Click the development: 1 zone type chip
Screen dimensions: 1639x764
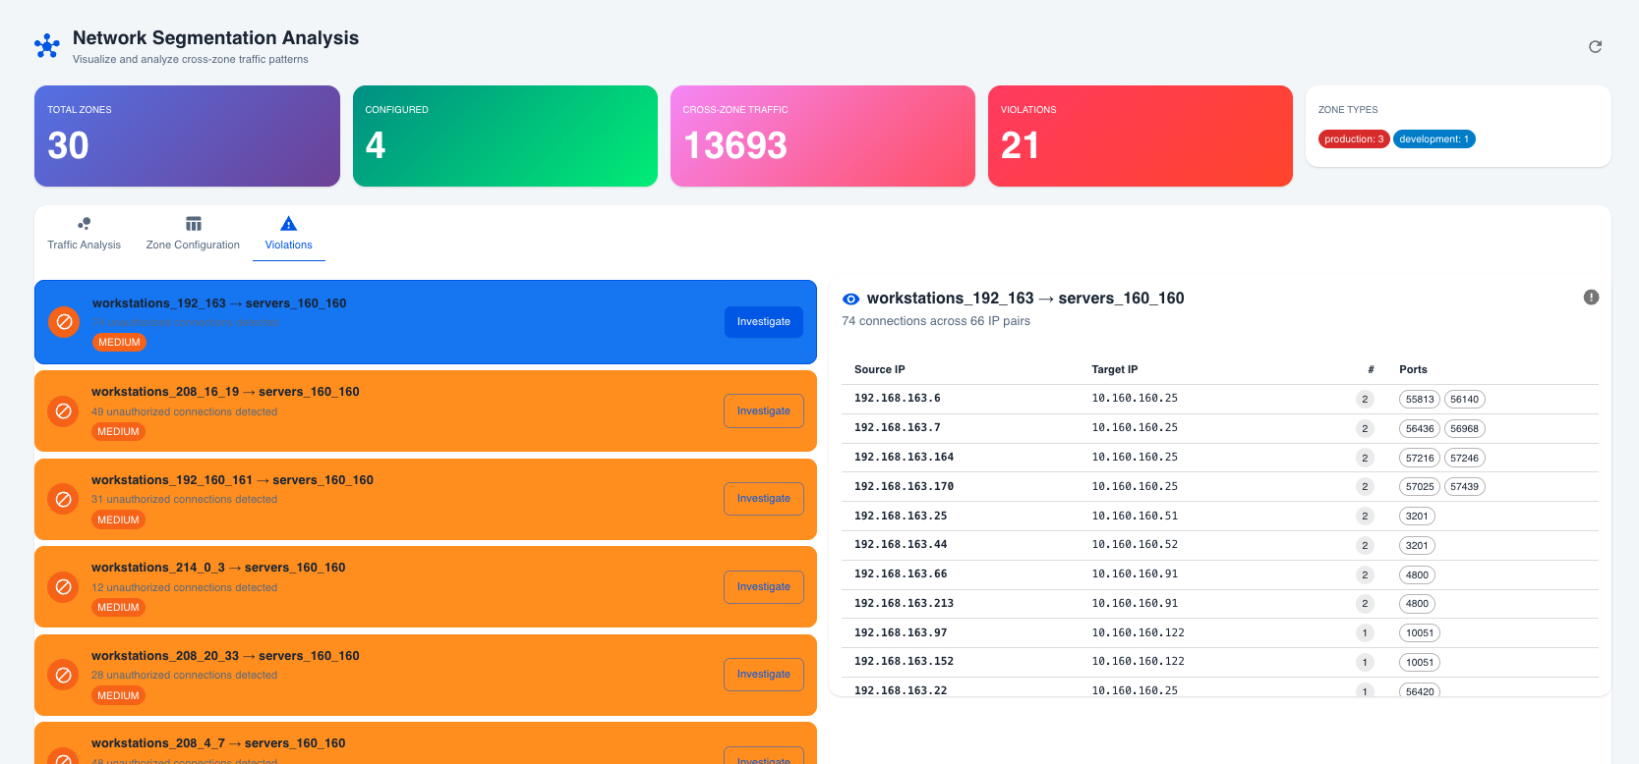pos(1434,139)
